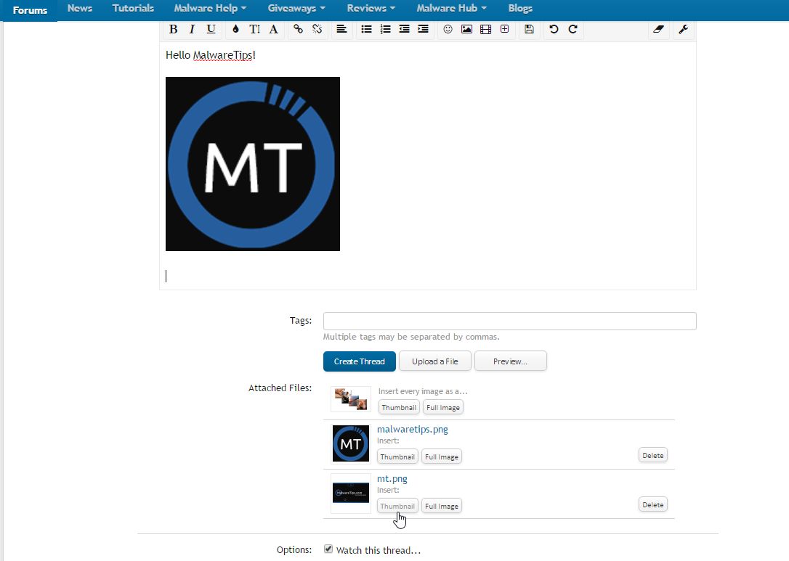Insert mt.png as Thumbnail
The image size is (789, 561).
click(397, 506)
